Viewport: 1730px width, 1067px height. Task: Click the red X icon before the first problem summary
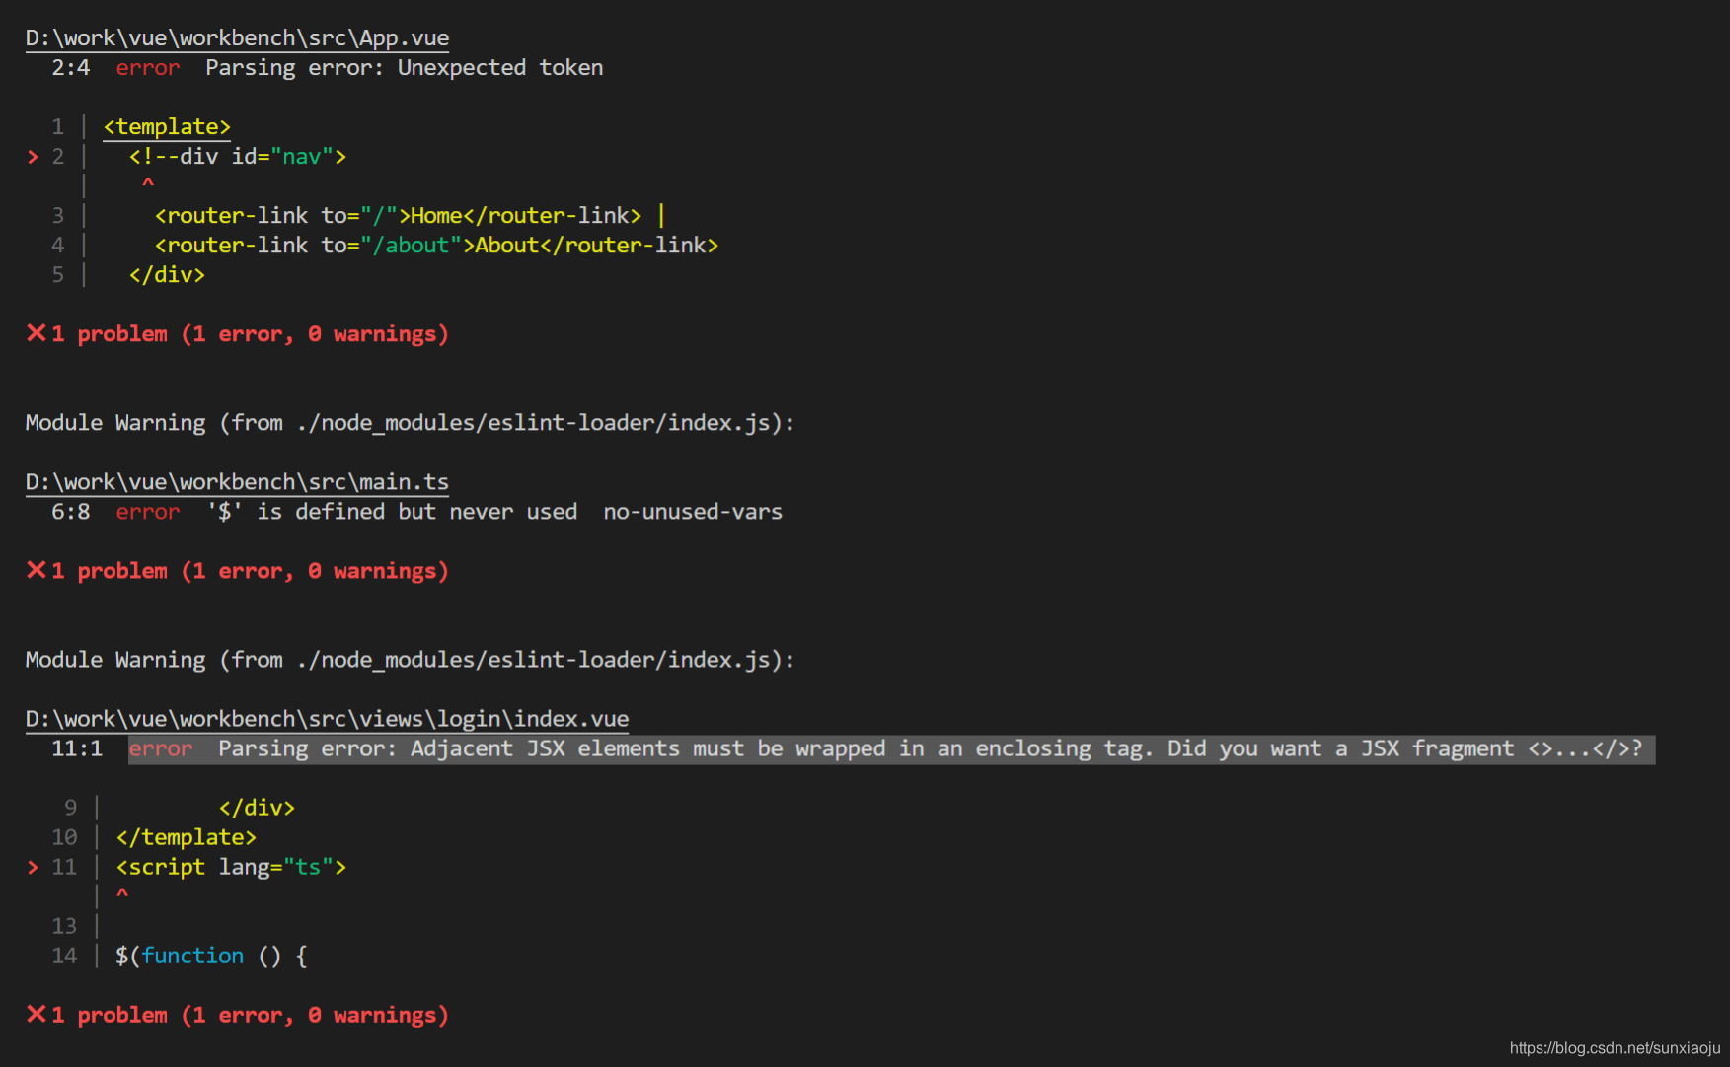[36, 333]
